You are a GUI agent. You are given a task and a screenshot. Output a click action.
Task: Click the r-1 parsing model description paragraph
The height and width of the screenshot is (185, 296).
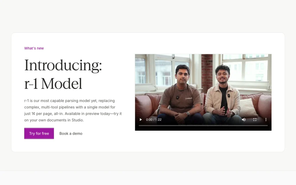(x=73, y=110)
